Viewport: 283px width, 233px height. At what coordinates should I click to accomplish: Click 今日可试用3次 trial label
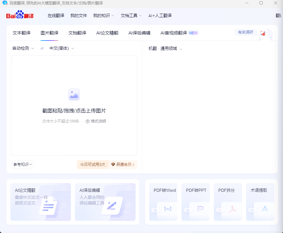coord(93,165)
